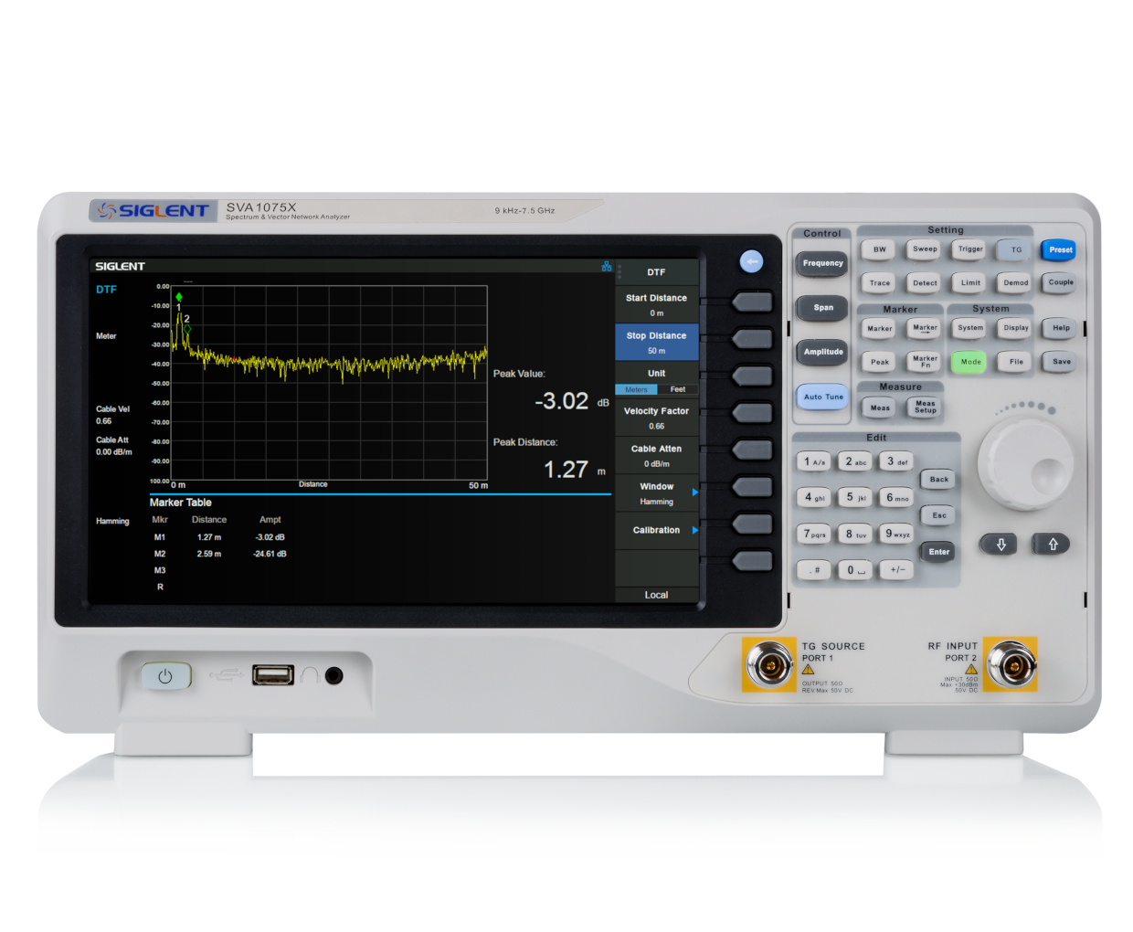
Task: Click the softkey beside Start Distance
Action: (753, 302)
